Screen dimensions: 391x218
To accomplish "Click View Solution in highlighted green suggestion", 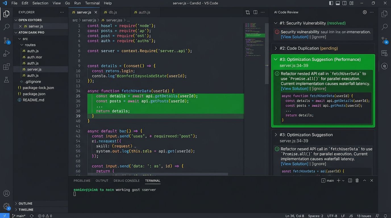I will (x=294, y=89).
